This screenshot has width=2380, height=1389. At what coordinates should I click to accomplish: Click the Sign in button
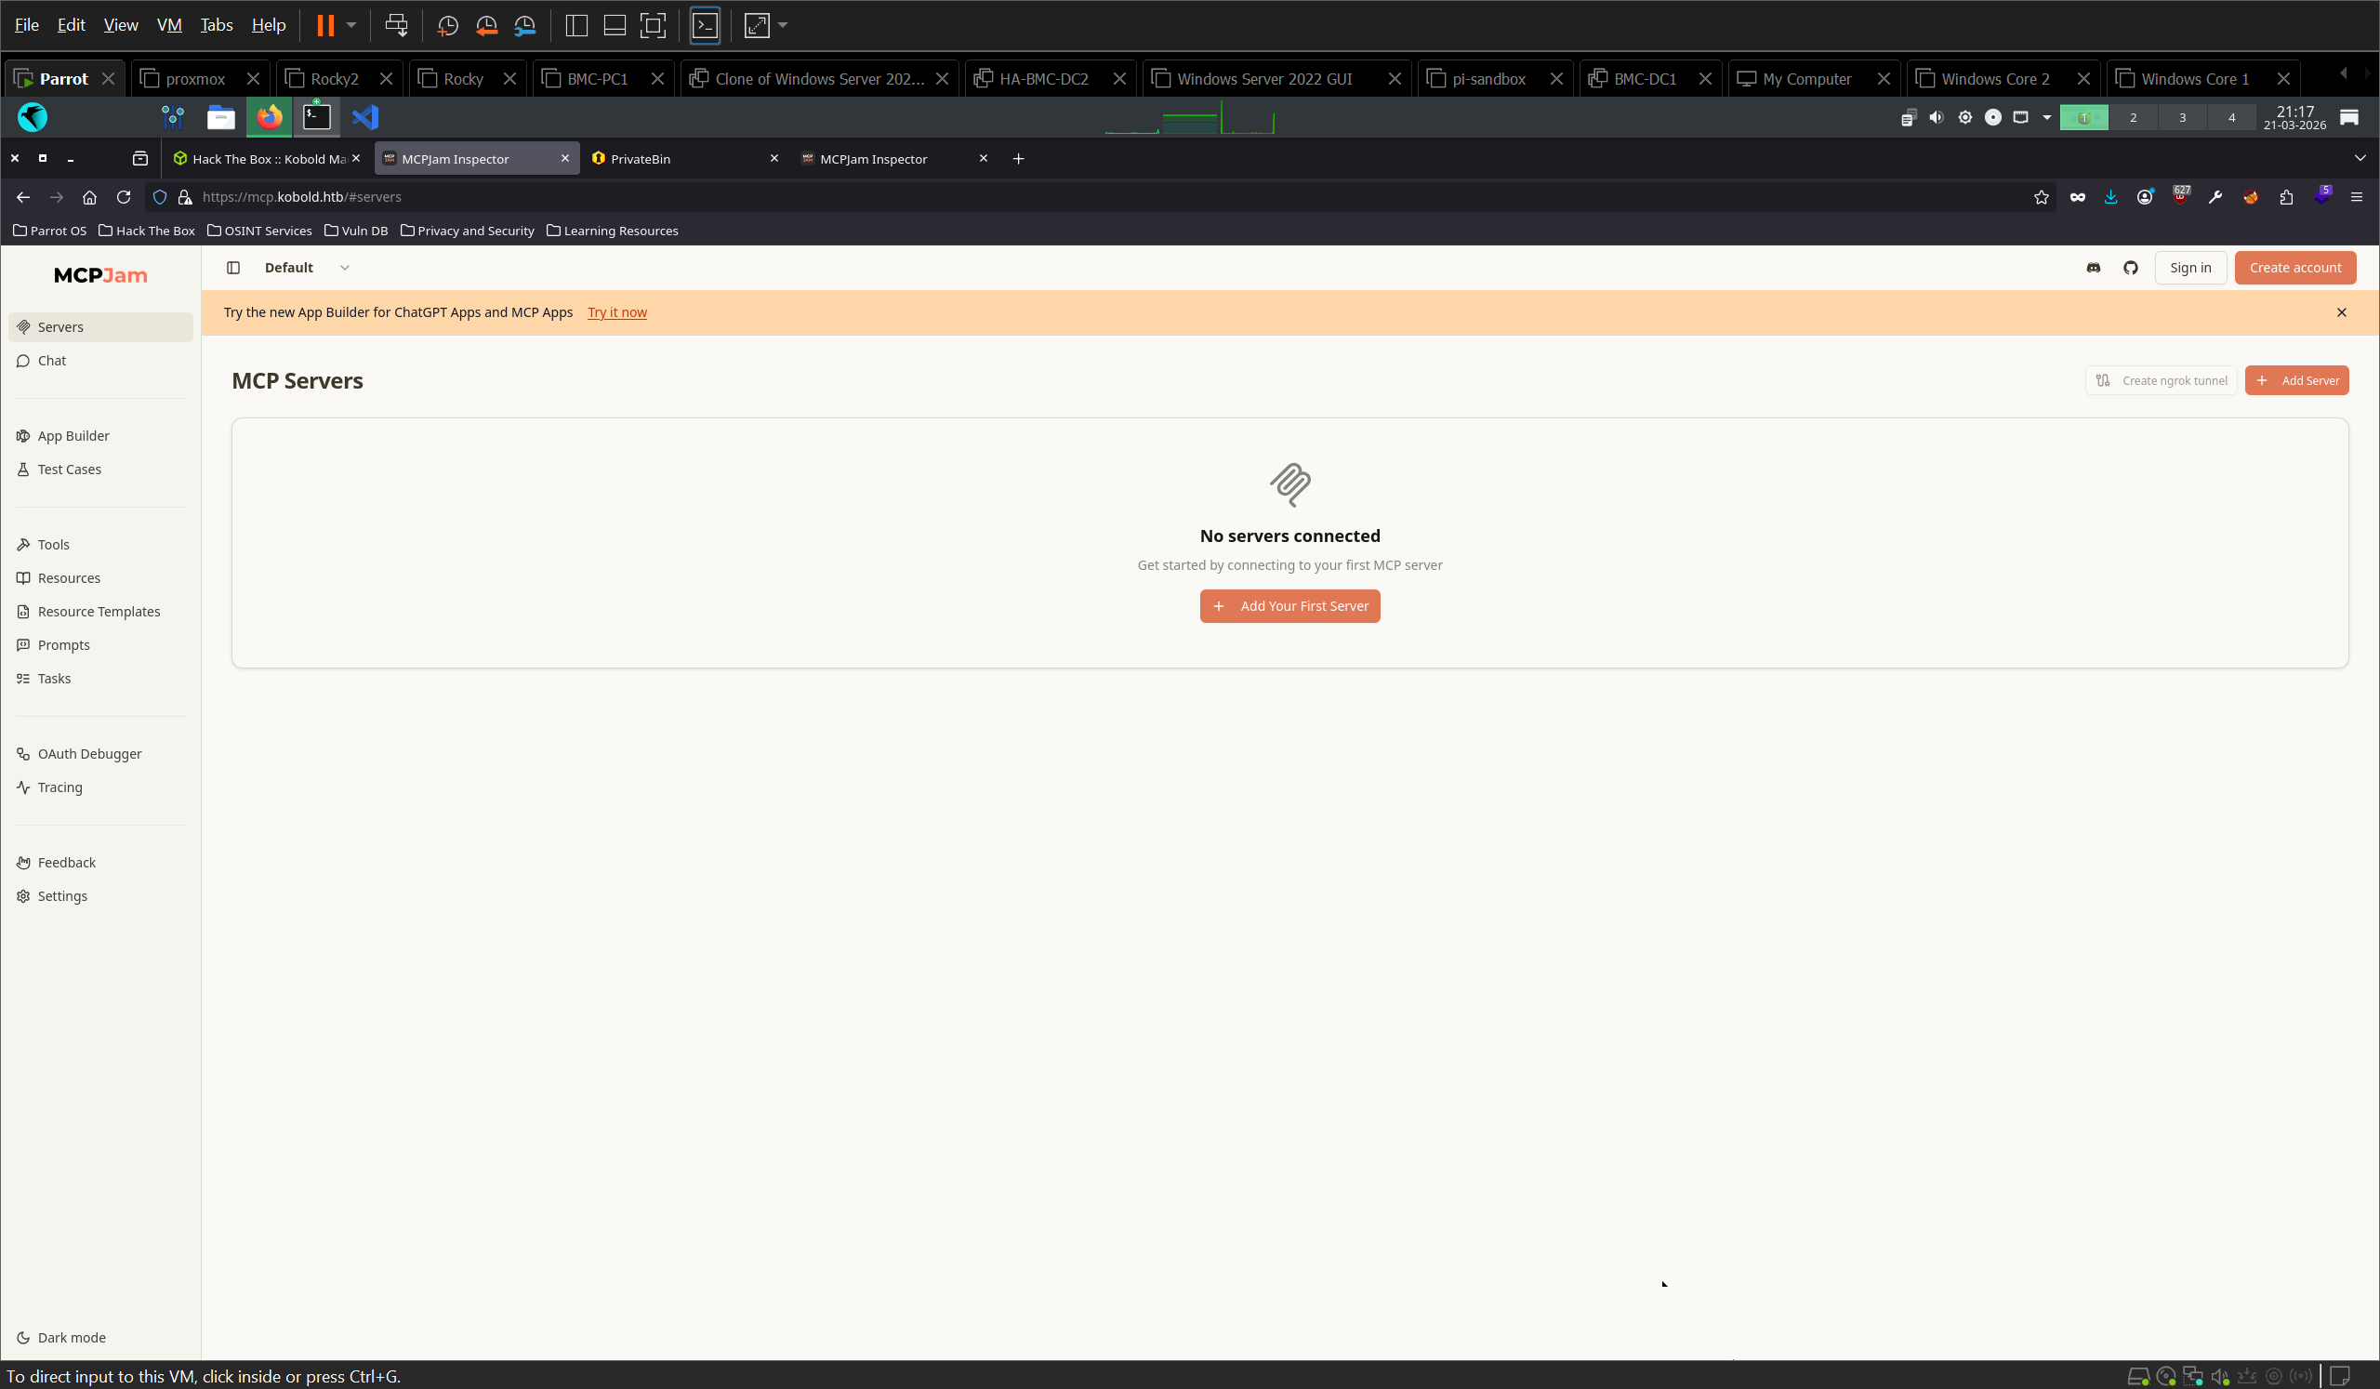click(2189, 267)
